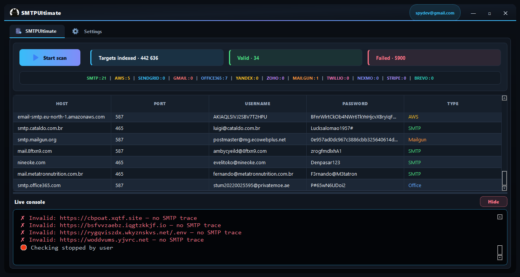This screenshot has width=520, height=277.
Task: Click the account email badge in title bar
Action: pyautogui.click(x=435, y=13)
